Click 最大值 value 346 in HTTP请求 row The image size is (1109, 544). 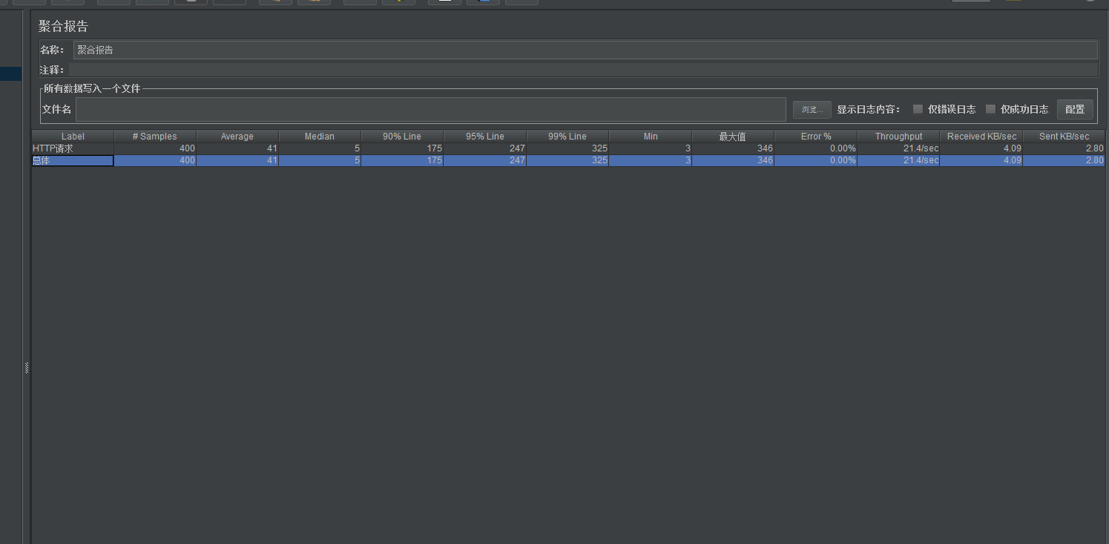point(733,148)
